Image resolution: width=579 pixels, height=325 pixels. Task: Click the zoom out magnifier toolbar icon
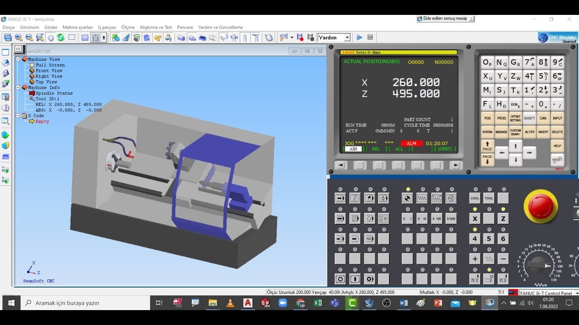click(x=29, y=37)
